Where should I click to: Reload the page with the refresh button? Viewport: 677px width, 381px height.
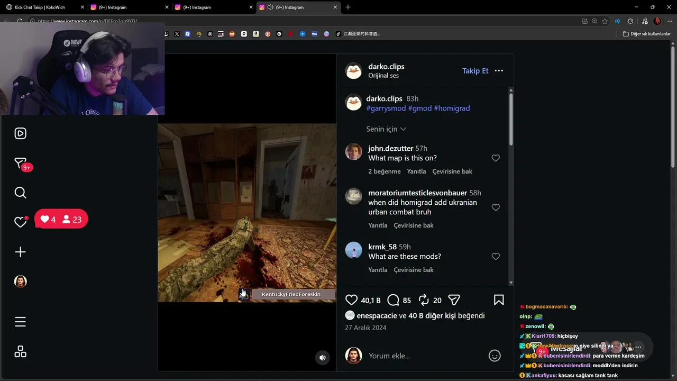[x=20, y=21]
